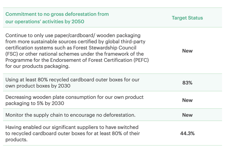Click 'New' status beside FSC packaging row

pyautogui.click(x=187, y=51)
